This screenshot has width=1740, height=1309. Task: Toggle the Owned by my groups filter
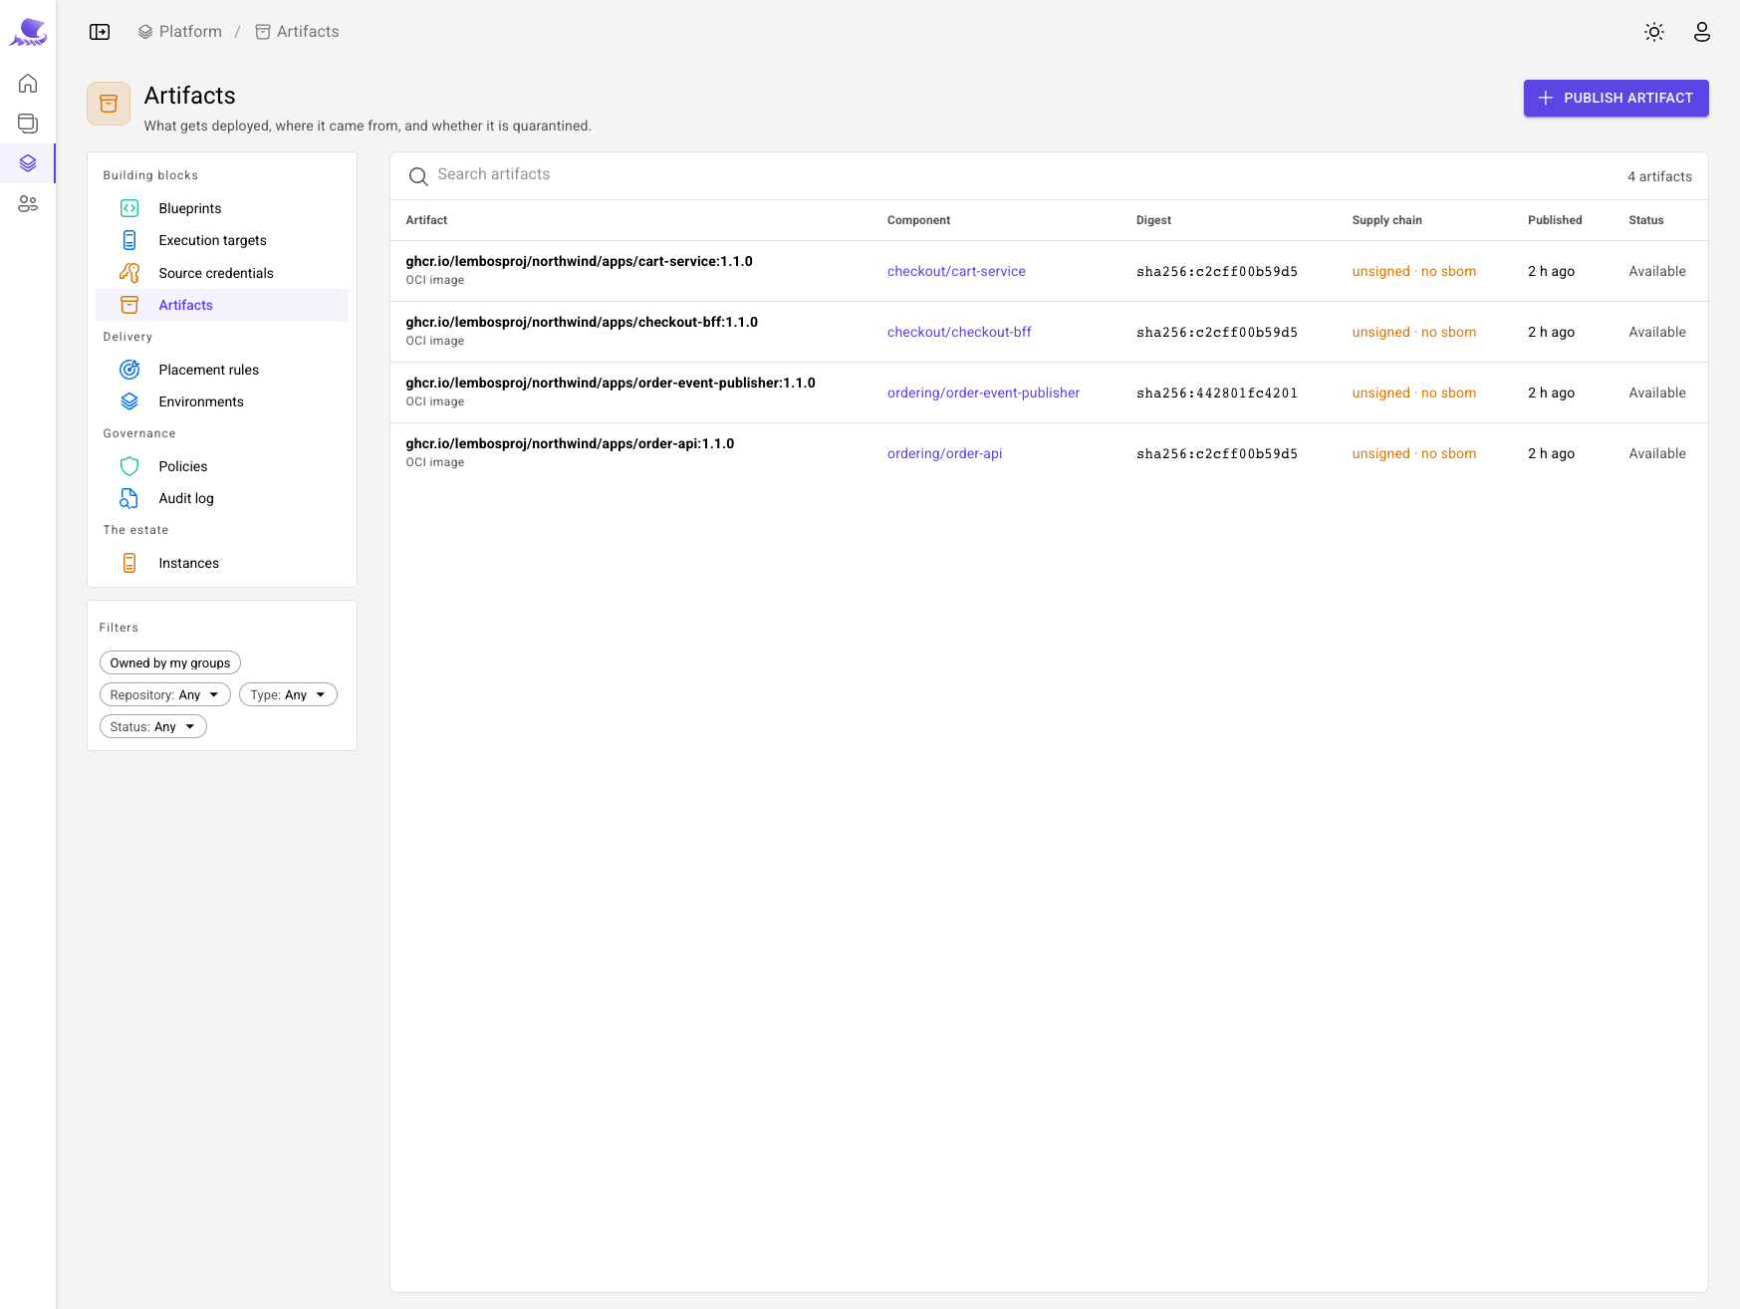170,662
